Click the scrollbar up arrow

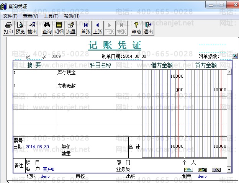pos(229,72)
